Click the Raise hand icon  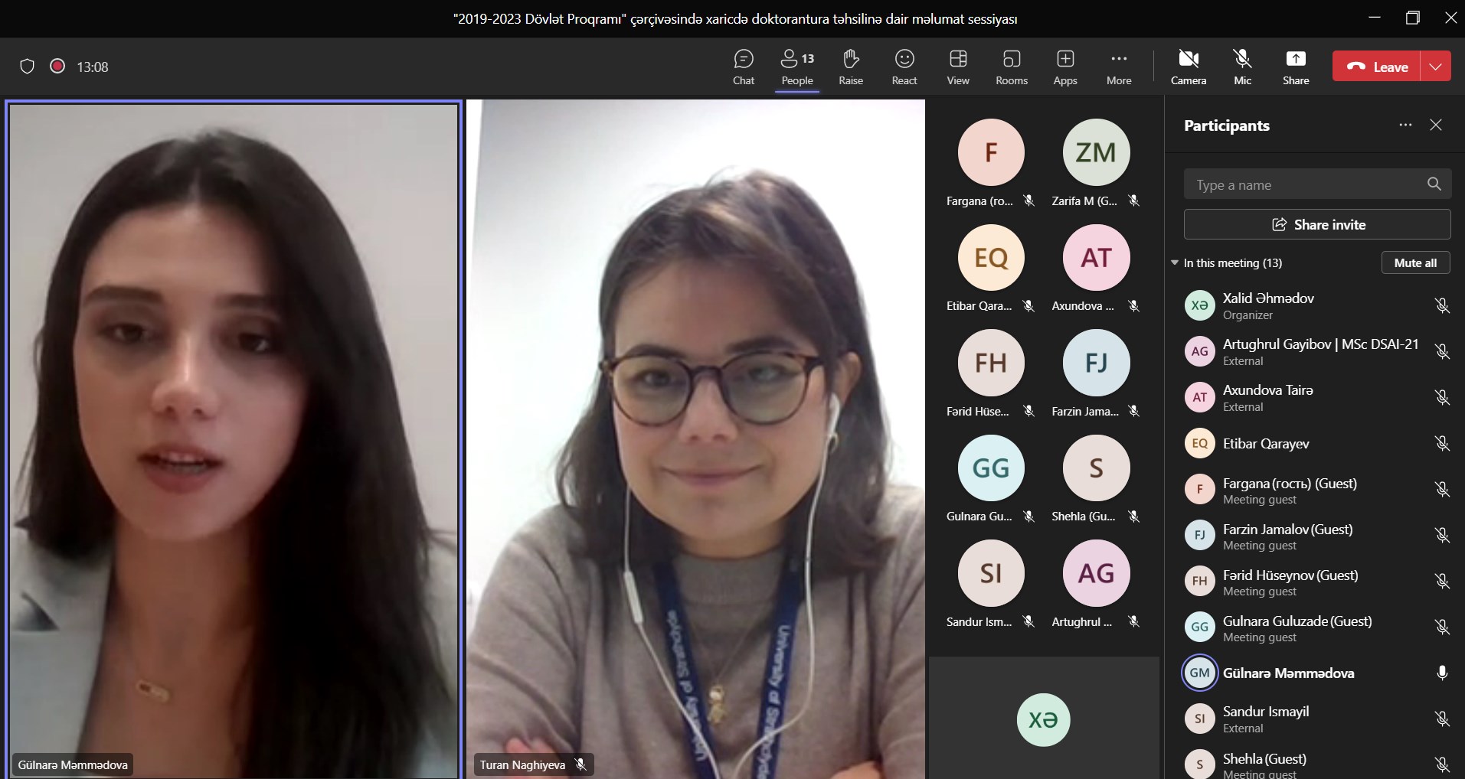(x=850, y=67)
